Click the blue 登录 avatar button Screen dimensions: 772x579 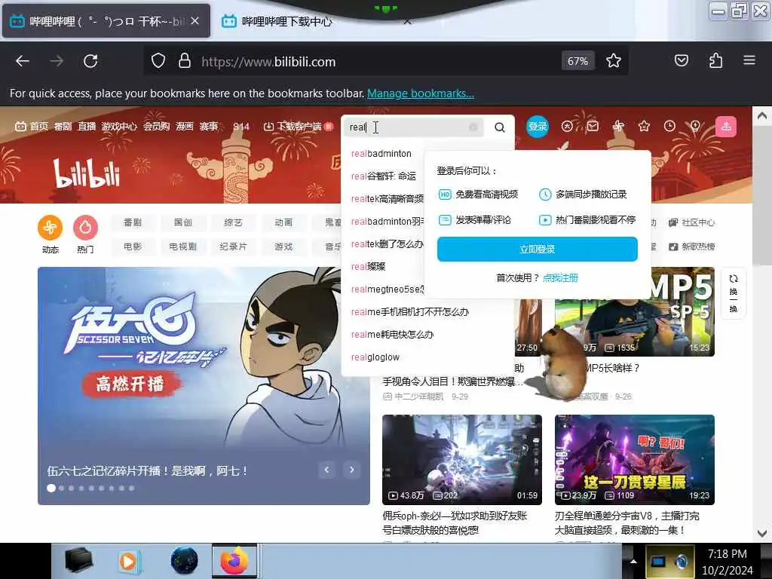point(538,127)
